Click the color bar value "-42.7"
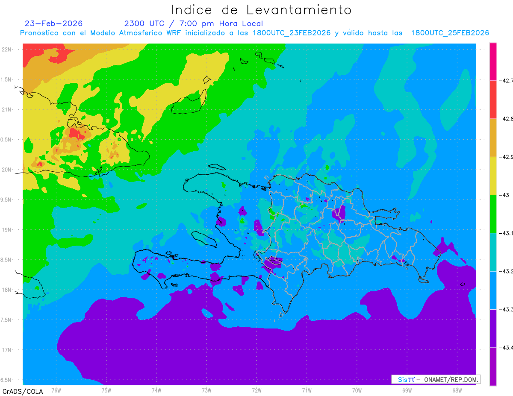The height and width of the screenshot is (396, 513). coord(505,80)
